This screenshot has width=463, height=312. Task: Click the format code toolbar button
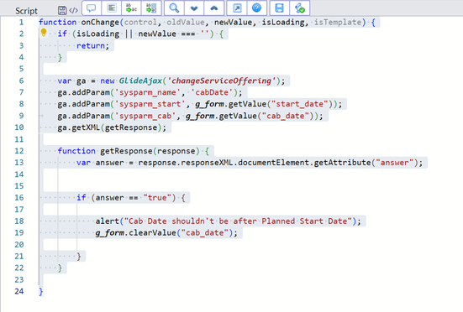[x=111, y=8]
